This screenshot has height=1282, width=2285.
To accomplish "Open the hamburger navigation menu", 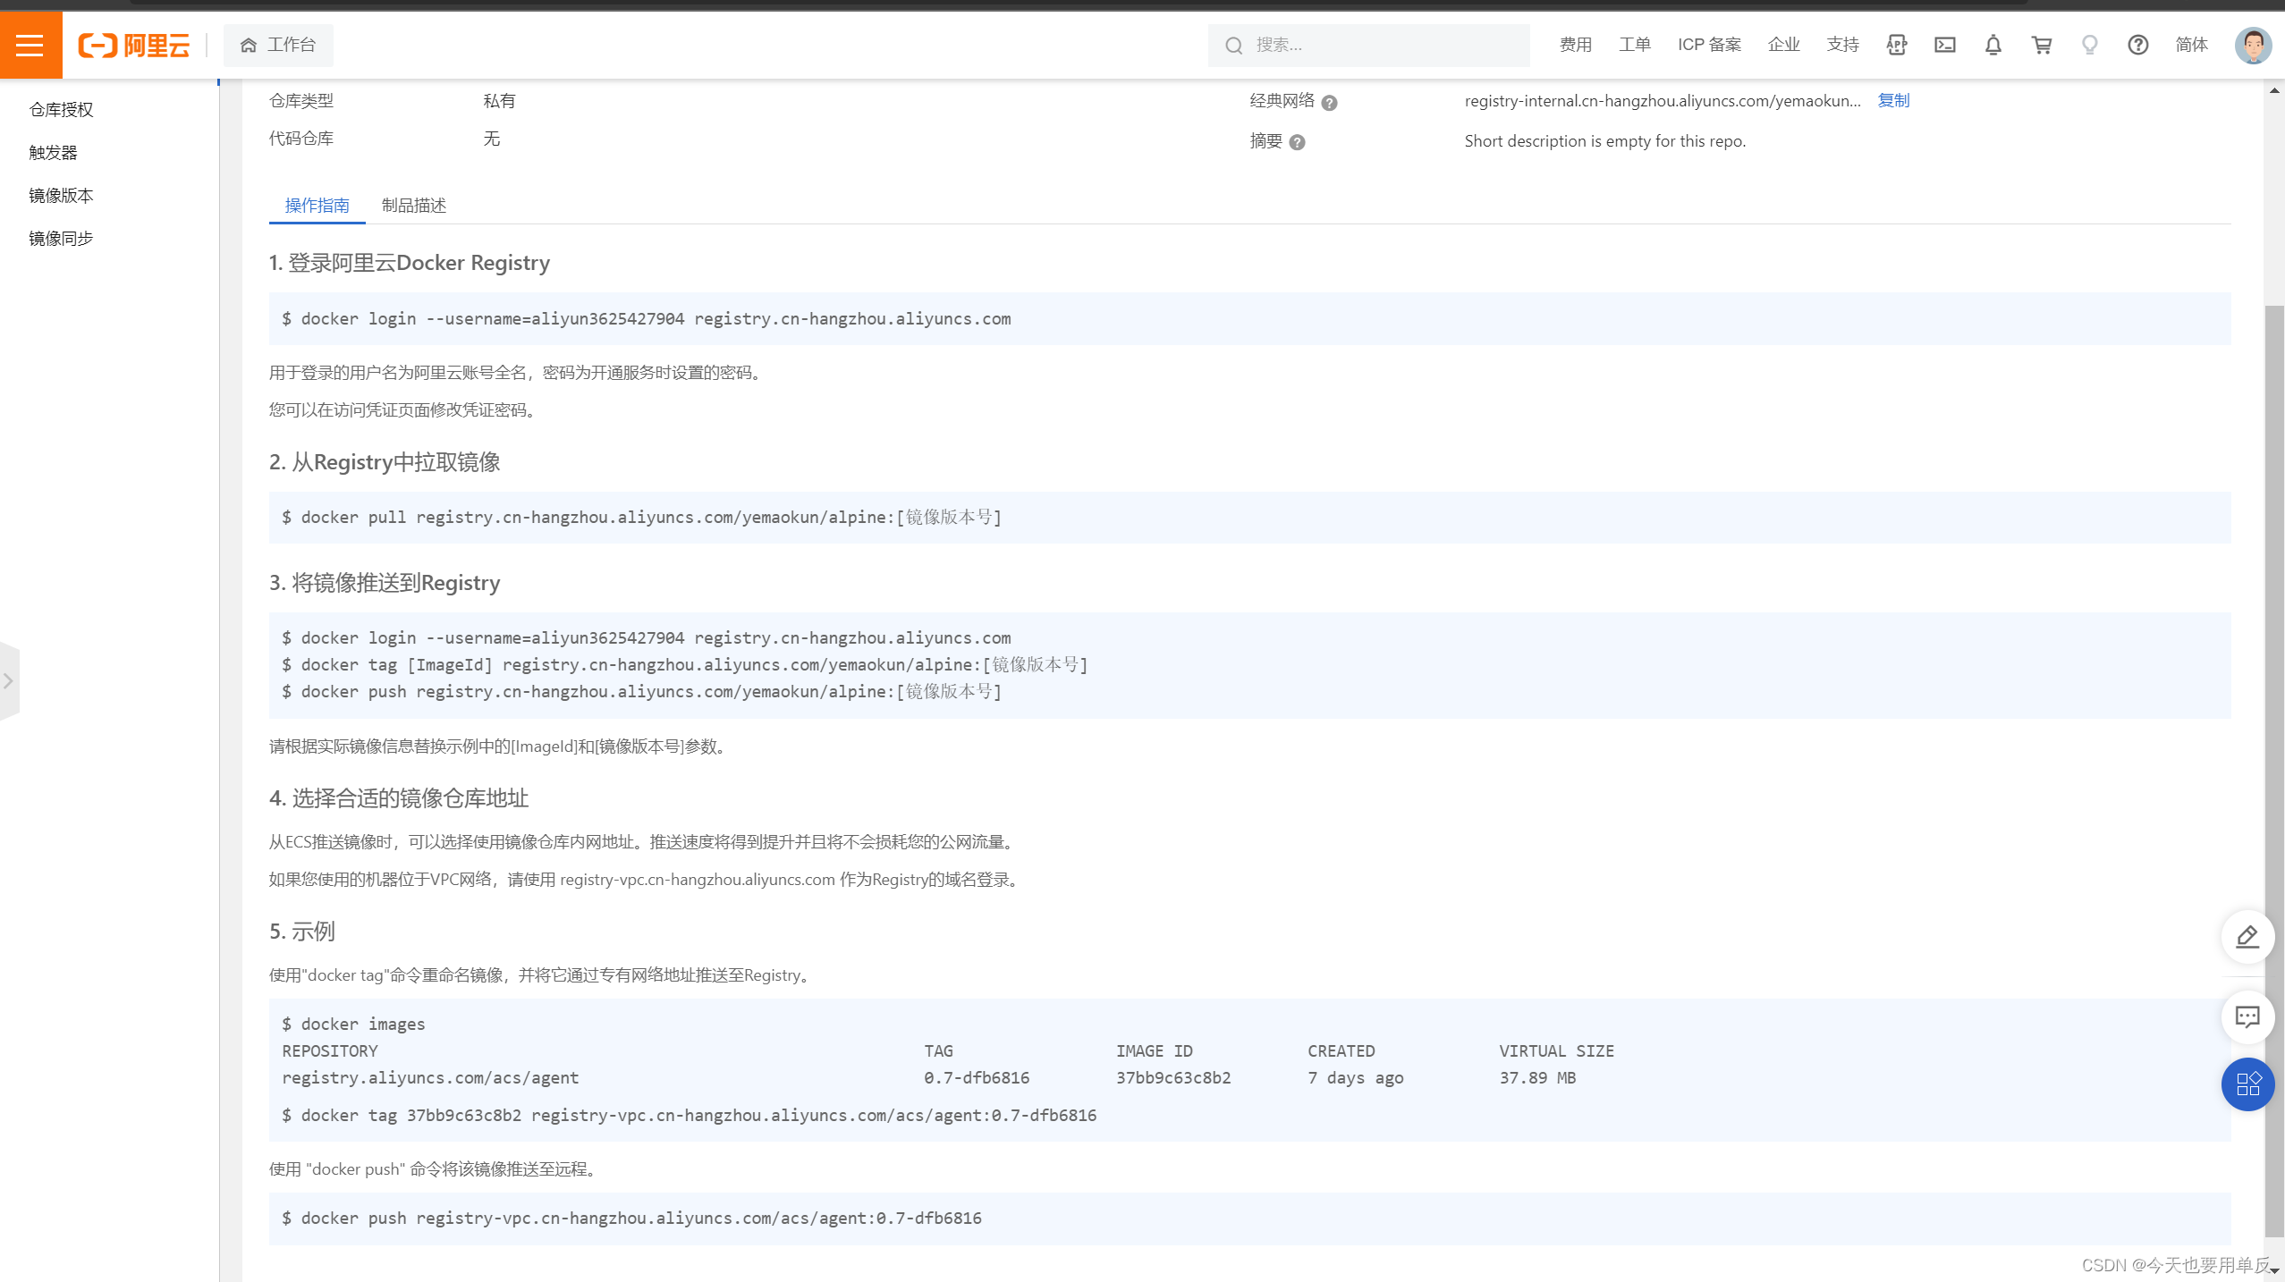I will [30, 45].
